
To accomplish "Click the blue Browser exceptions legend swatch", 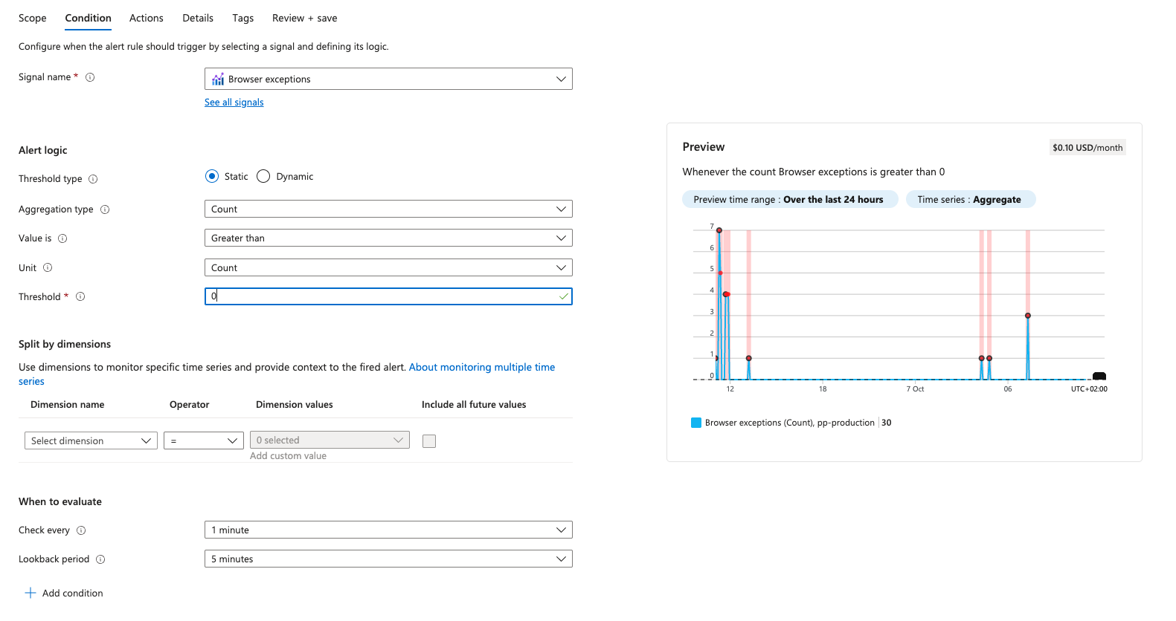I will (696, 423).
